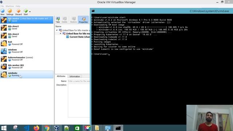233x131 pixels.
Task: Click the minikube Running state arrow icon
Action: (x=10, y=75)
